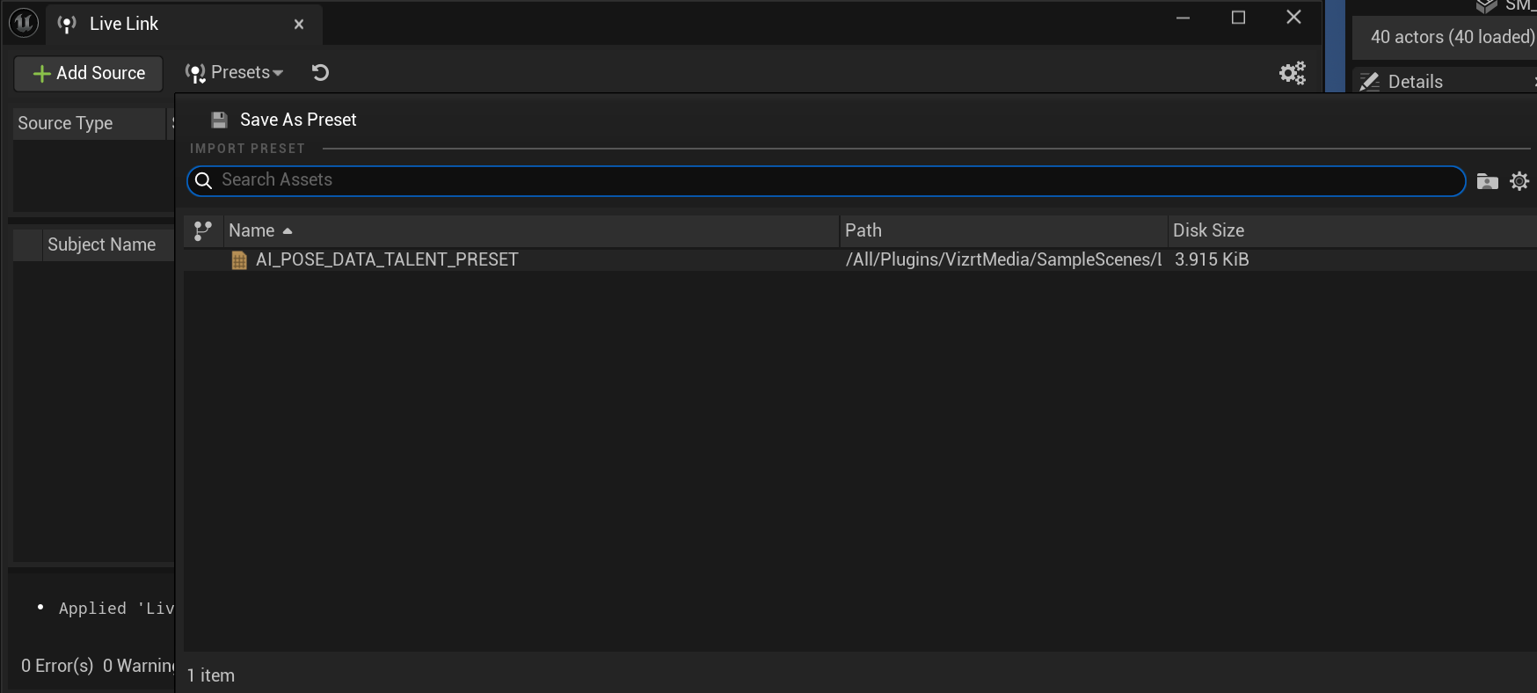Click the Unreal Engine logo icon
The image size is (1537, 693).
pos(24,23)
